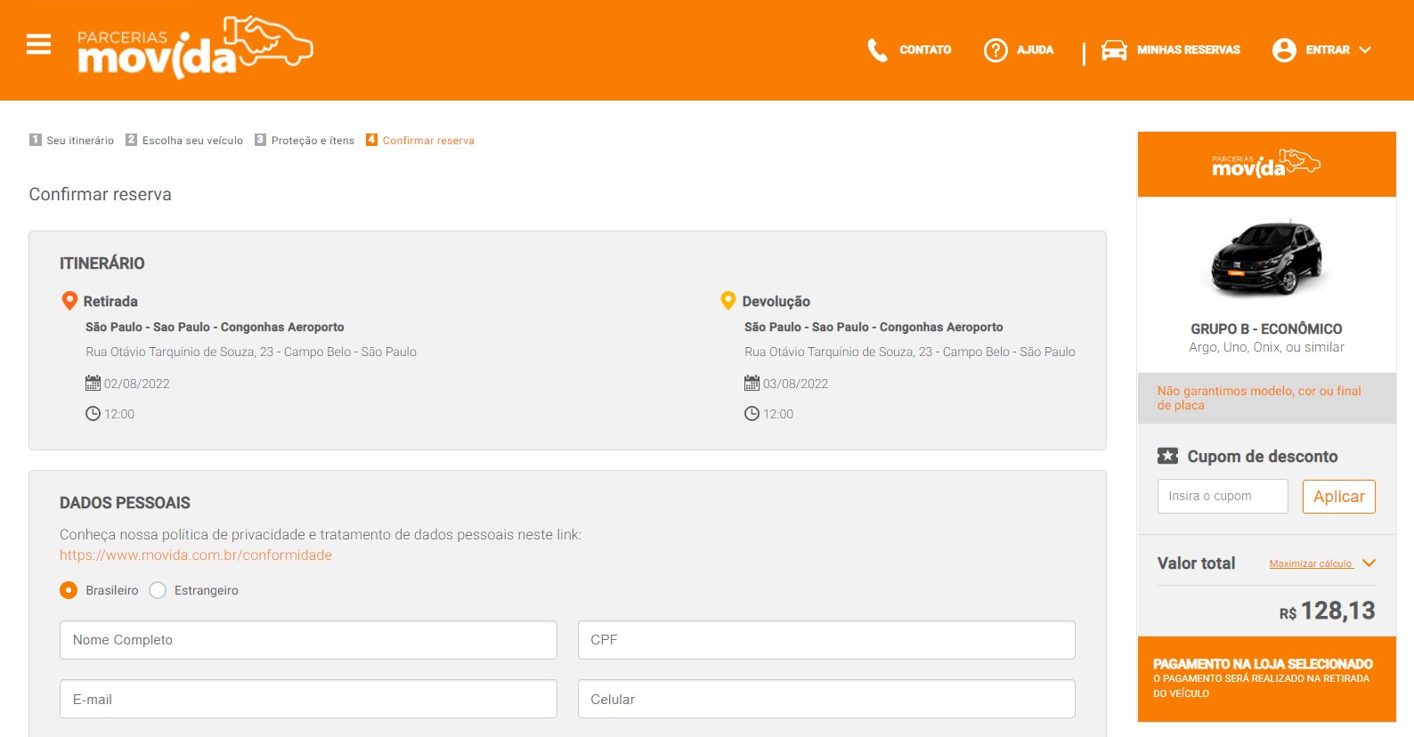This screenshot has width=1414, height=737.
Task: Click Entrar to log in
Action: coord(1328,50)
